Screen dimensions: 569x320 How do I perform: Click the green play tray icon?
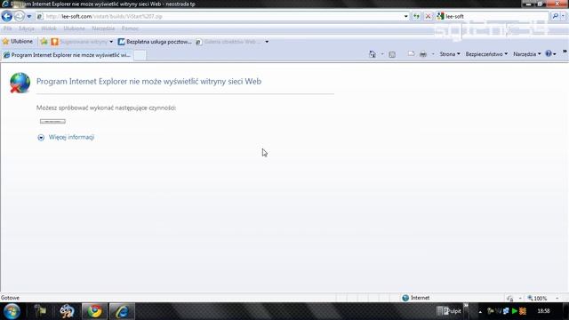[514, 311]
